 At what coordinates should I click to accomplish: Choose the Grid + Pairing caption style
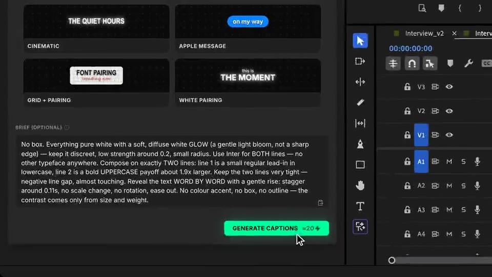click(x=96, y=83)
